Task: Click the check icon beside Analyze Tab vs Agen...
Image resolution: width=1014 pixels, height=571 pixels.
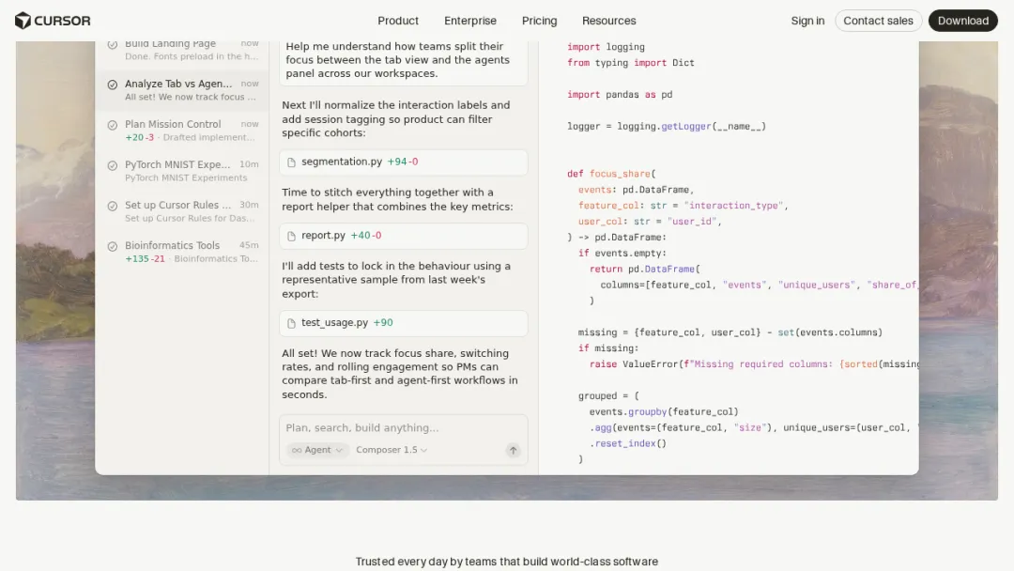Action: tap(113, 85)
